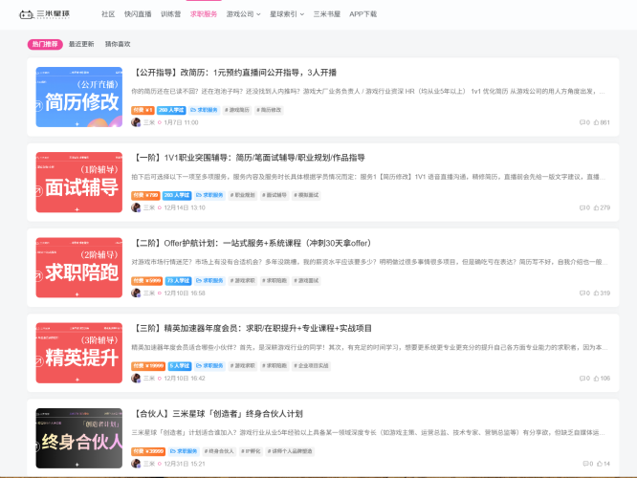The height and width of the screenshot is (478, 637).
Task: Click the 求职服务 category tag on Offer护航计划 post
Action: point(209,281)
